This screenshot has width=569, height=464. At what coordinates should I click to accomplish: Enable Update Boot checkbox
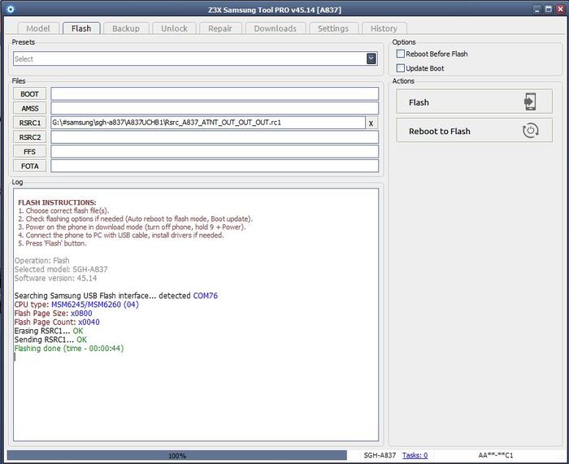pyautogui.click(x=400, y=68)
